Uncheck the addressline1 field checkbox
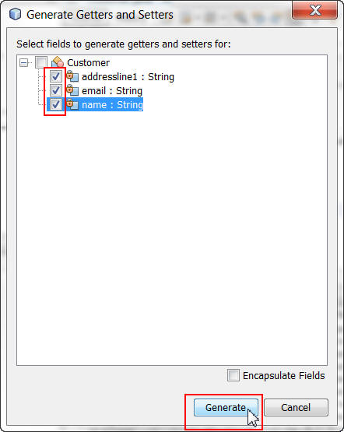The height and width of the screenshot is (432, 344). (x=56, y=76)
